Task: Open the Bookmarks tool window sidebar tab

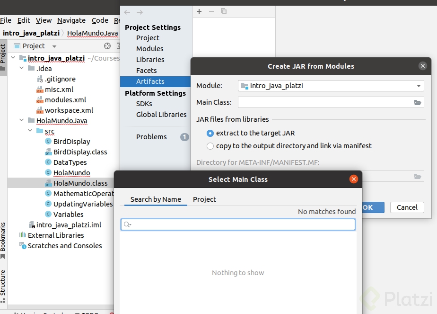Action: coord(3,241)
